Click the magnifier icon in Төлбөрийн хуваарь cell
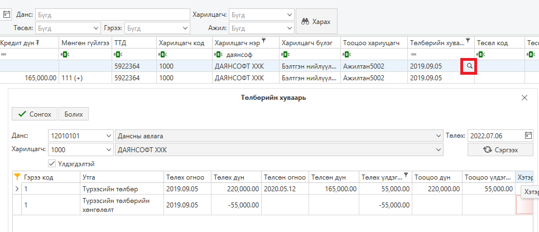 (x=469, y=66)
